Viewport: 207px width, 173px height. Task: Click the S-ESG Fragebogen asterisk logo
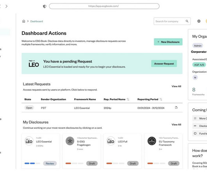coord(70,141)
